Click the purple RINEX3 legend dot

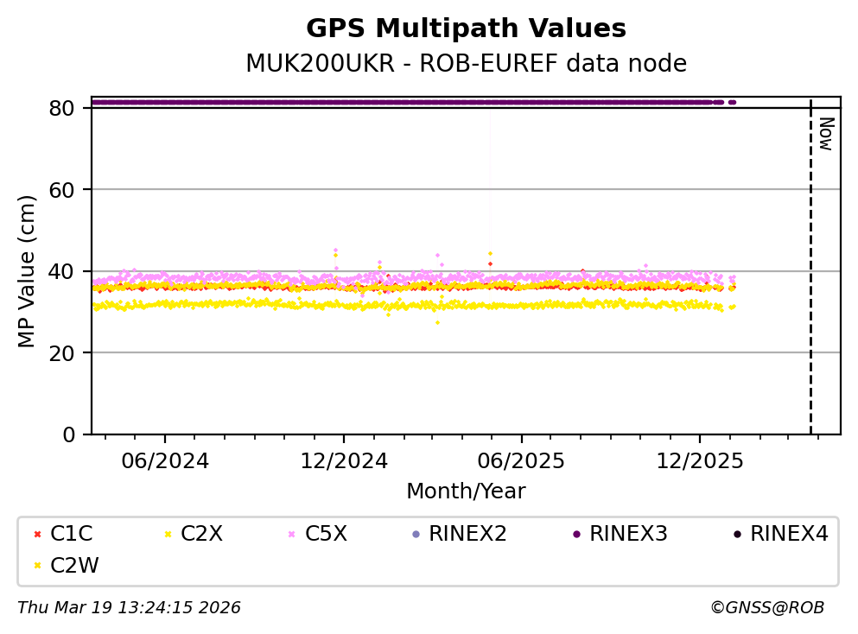576,534
